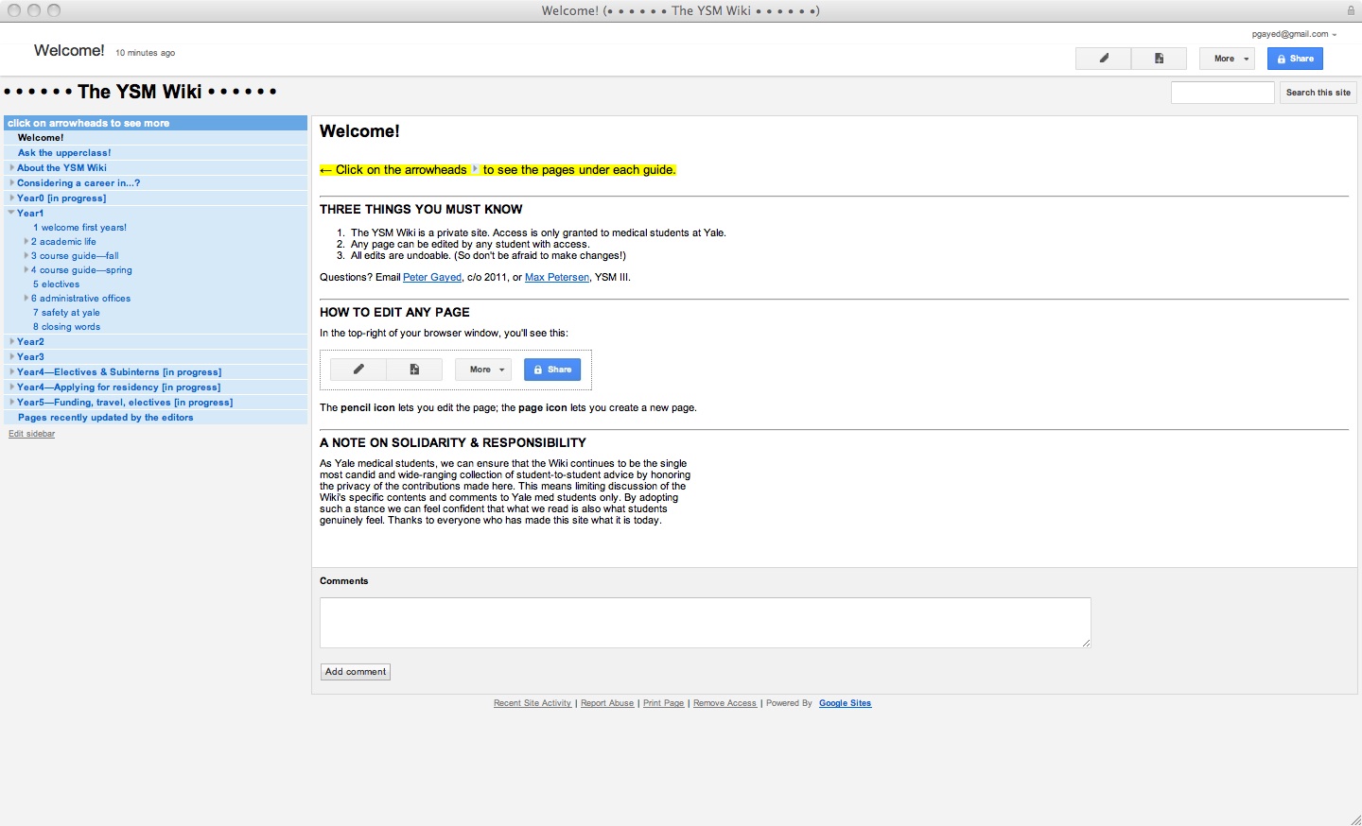Screen dimensions: 1362x826
Task: Open the More dropdown menu
Action: pyautogui.click(x=1227, y=59)
